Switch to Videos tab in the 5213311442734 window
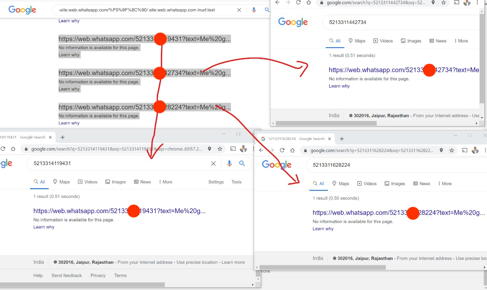 (x=383, y=41)
